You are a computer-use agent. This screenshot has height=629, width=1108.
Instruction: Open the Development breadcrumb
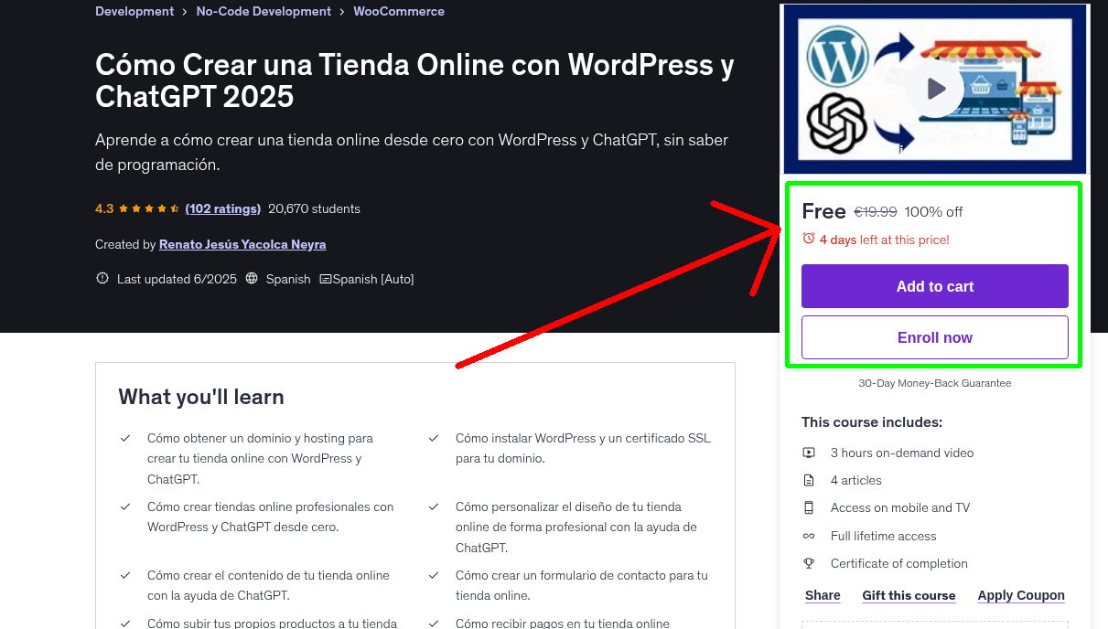click(134, 12)
